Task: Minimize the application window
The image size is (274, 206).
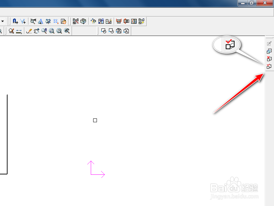Action: [243, 3]
